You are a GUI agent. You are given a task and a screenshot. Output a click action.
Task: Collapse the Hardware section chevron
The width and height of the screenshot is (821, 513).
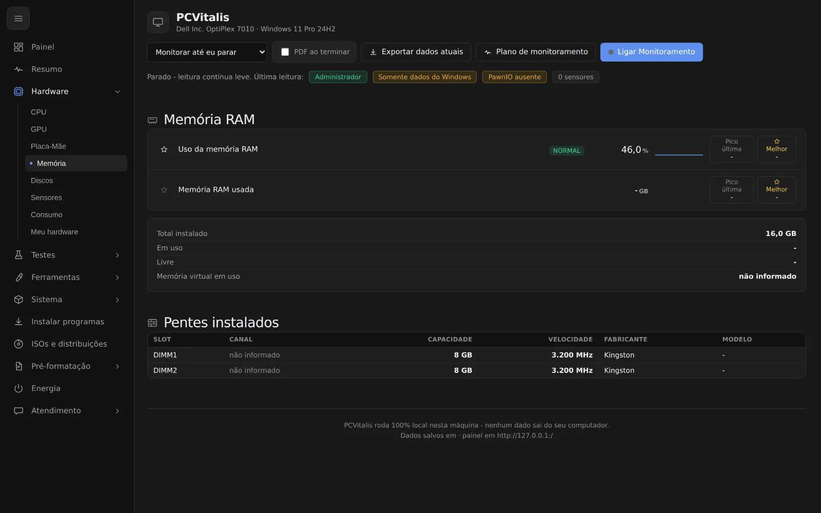click(x=118, y=92)
